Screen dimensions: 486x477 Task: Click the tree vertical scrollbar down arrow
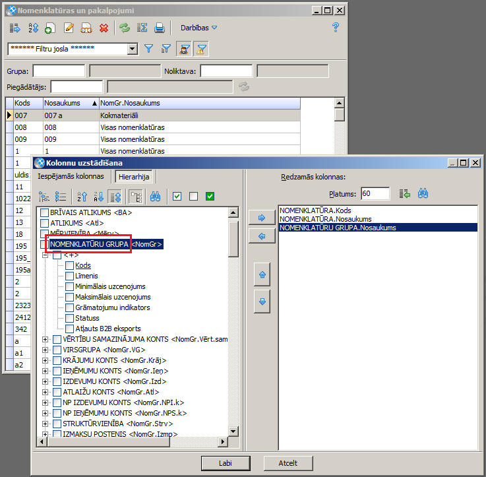point(233,431)
